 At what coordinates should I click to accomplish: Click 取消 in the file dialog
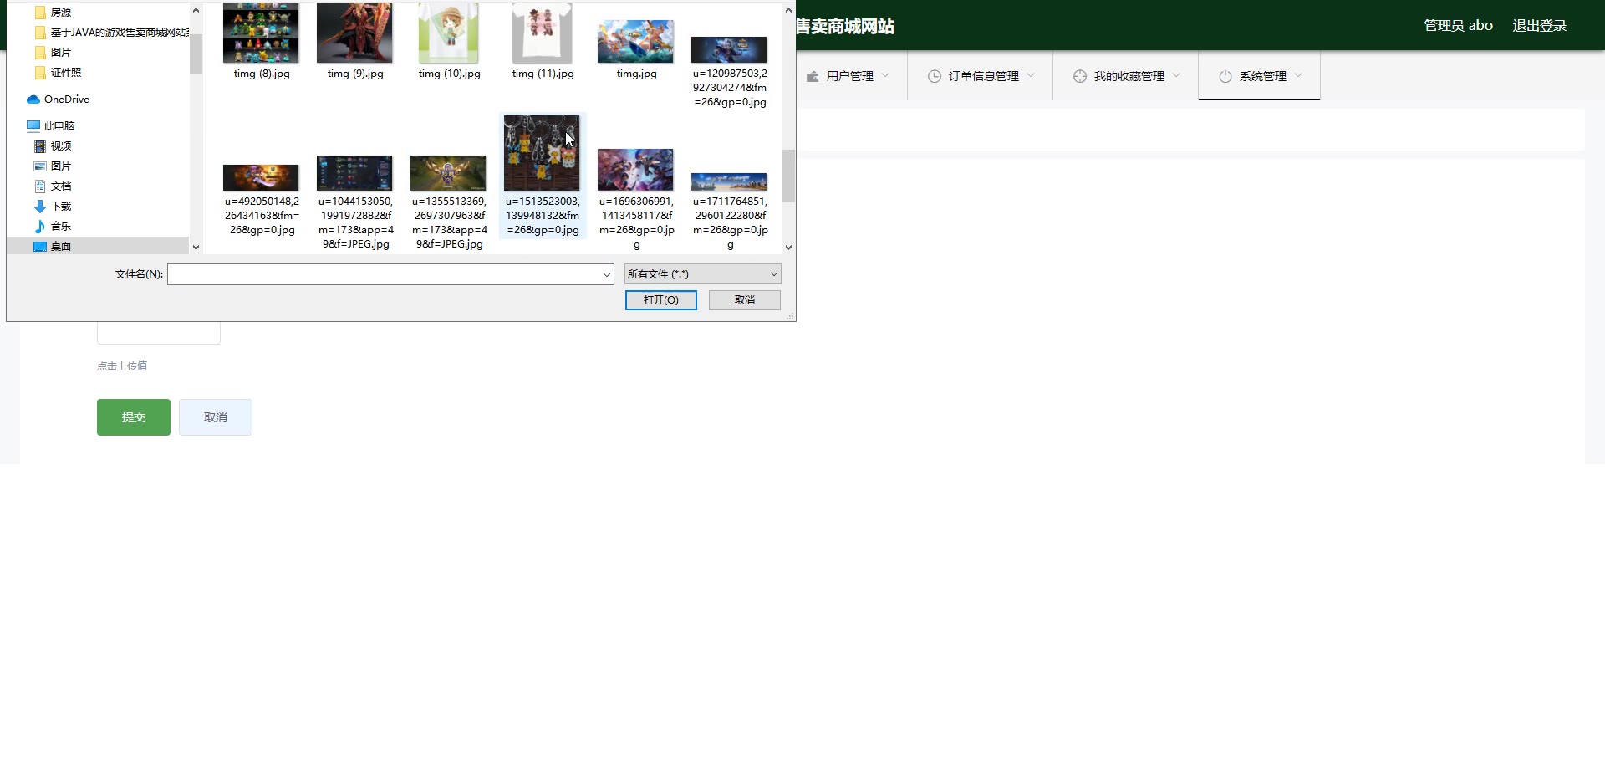[744, 300]
